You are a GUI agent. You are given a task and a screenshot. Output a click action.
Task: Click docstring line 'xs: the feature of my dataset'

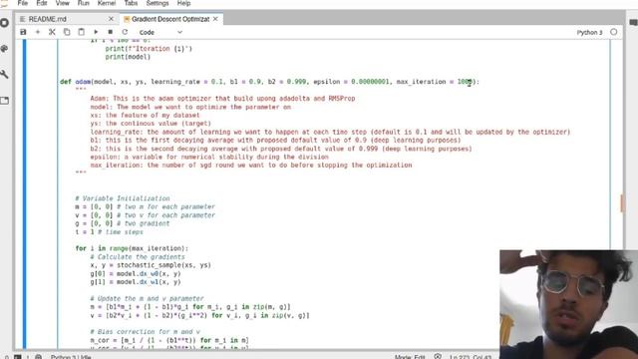(145, 116)
